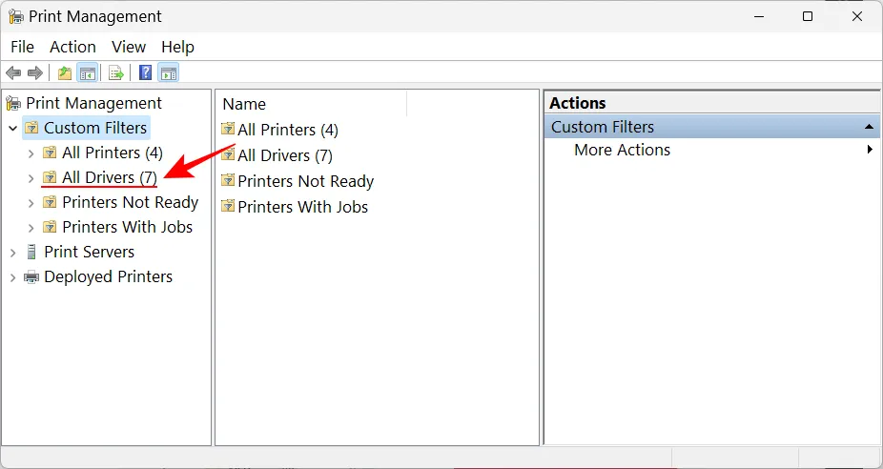Expand the Print Servers tree node
Image resolution: width=883 pixels, height=469 pixels.
click(12, 253)
